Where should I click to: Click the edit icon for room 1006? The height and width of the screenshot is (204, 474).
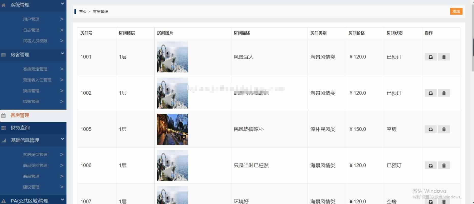coord(431,166)
